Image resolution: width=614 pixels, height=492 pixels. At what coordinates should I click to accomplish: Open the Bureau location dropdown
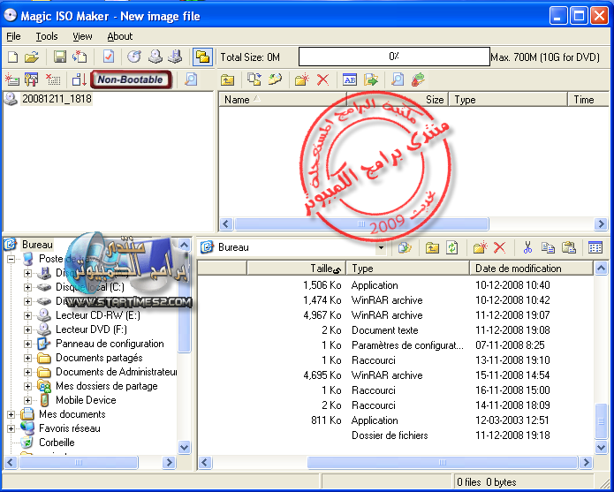point(381,247)
